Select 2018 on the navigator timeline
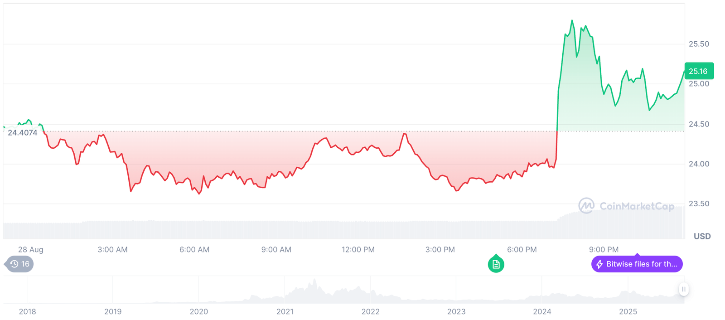Viewport: 725px width, 320px height. coord(27,311)
